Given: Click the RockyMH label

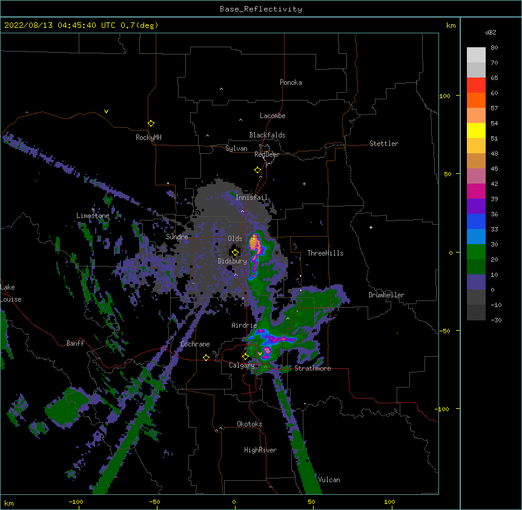Looking at the screenshot, I should click(x=148, y=137).
